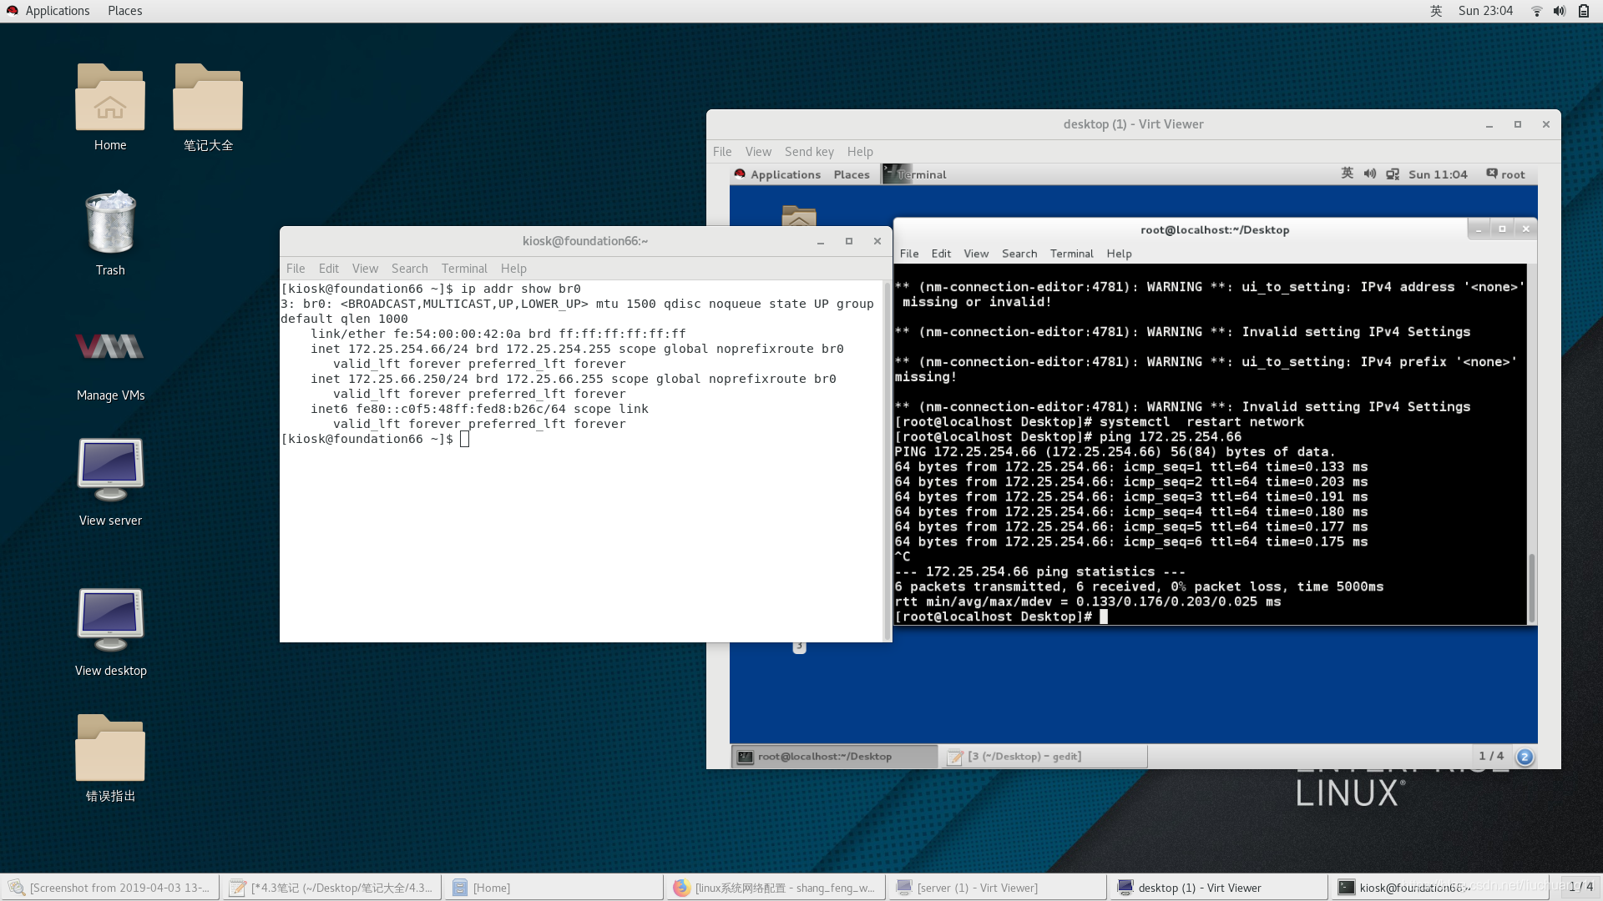Click kiosk@foundation66:~ title bar

[x=584, y=241]
